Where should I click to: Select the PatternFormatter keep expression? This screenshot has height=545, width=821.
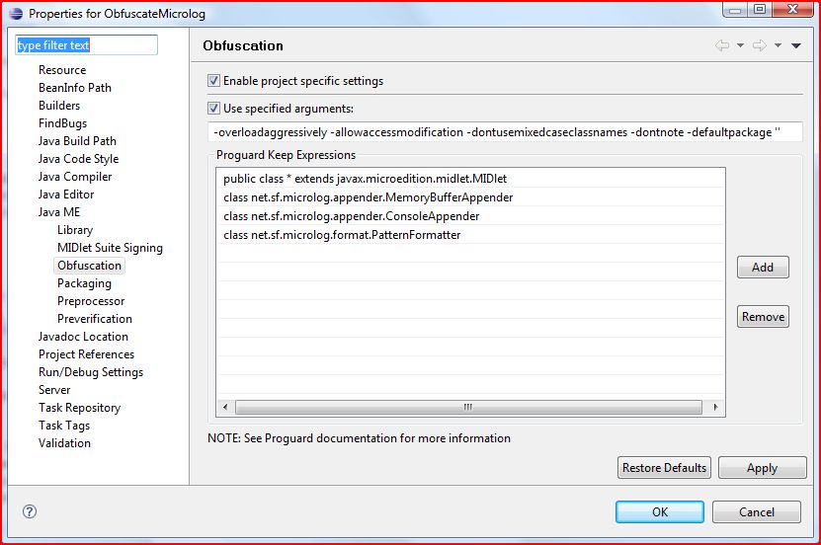(470, 235)
